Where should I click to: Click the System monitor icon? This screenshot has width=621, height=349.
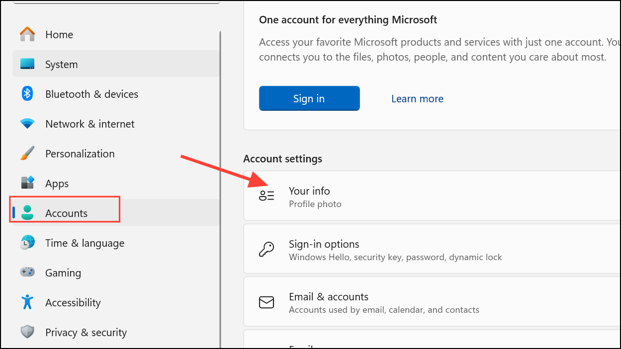27,64
